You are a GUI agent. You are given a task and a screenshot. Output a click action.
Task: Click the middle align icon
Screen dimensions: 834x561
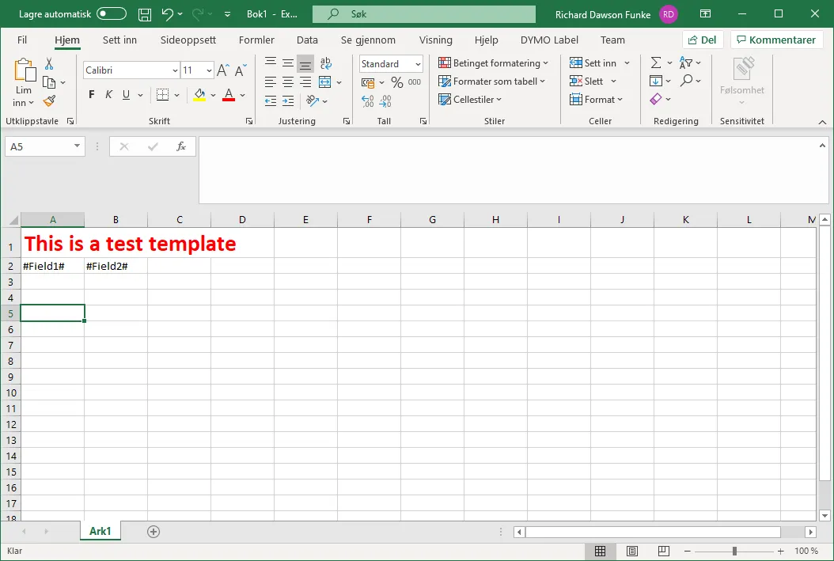[x=288, y=63]
